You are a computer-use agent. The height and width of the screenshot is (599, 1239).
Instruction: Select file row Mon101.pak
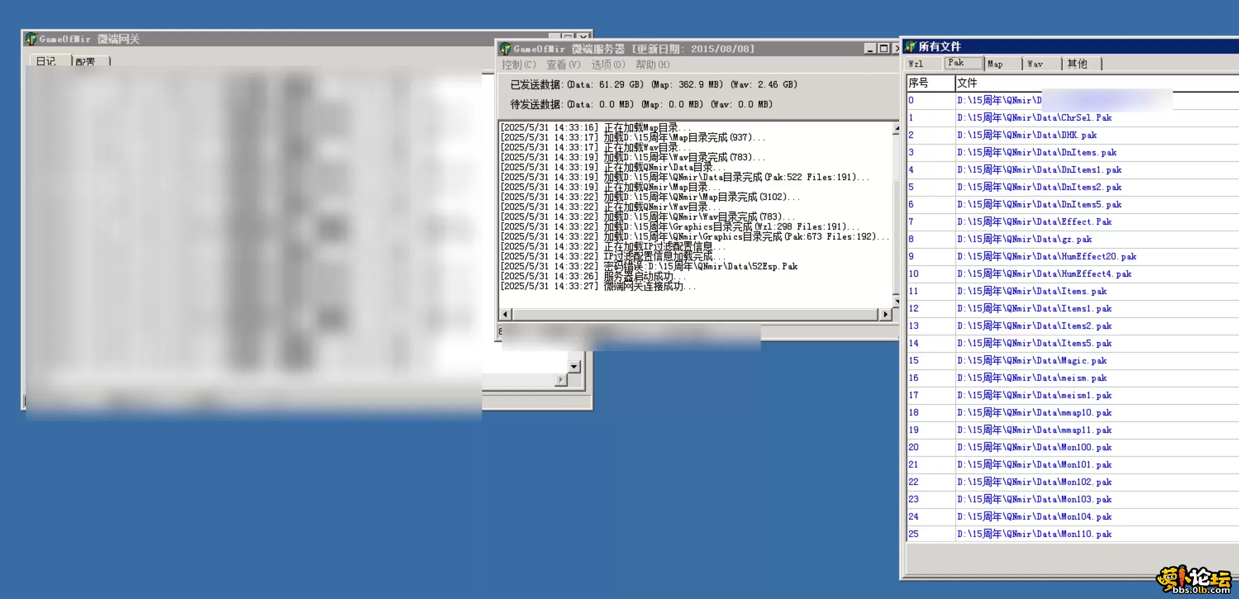tap(1073, 465)
